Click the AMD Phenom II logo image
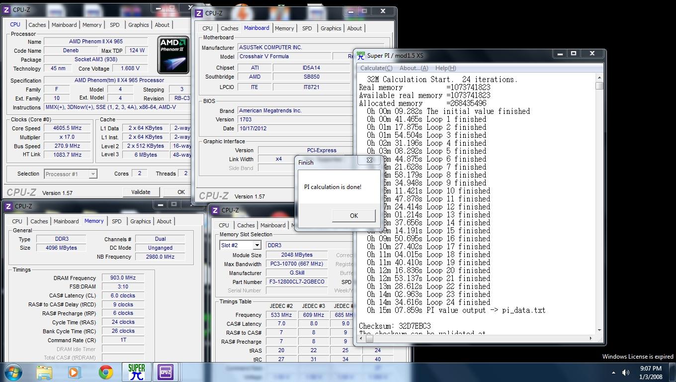 point(173,55)
